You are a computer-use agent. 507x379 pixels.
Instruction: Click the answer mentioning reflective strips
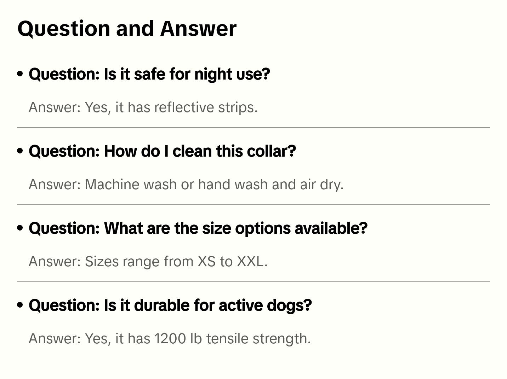coord(143,107)
